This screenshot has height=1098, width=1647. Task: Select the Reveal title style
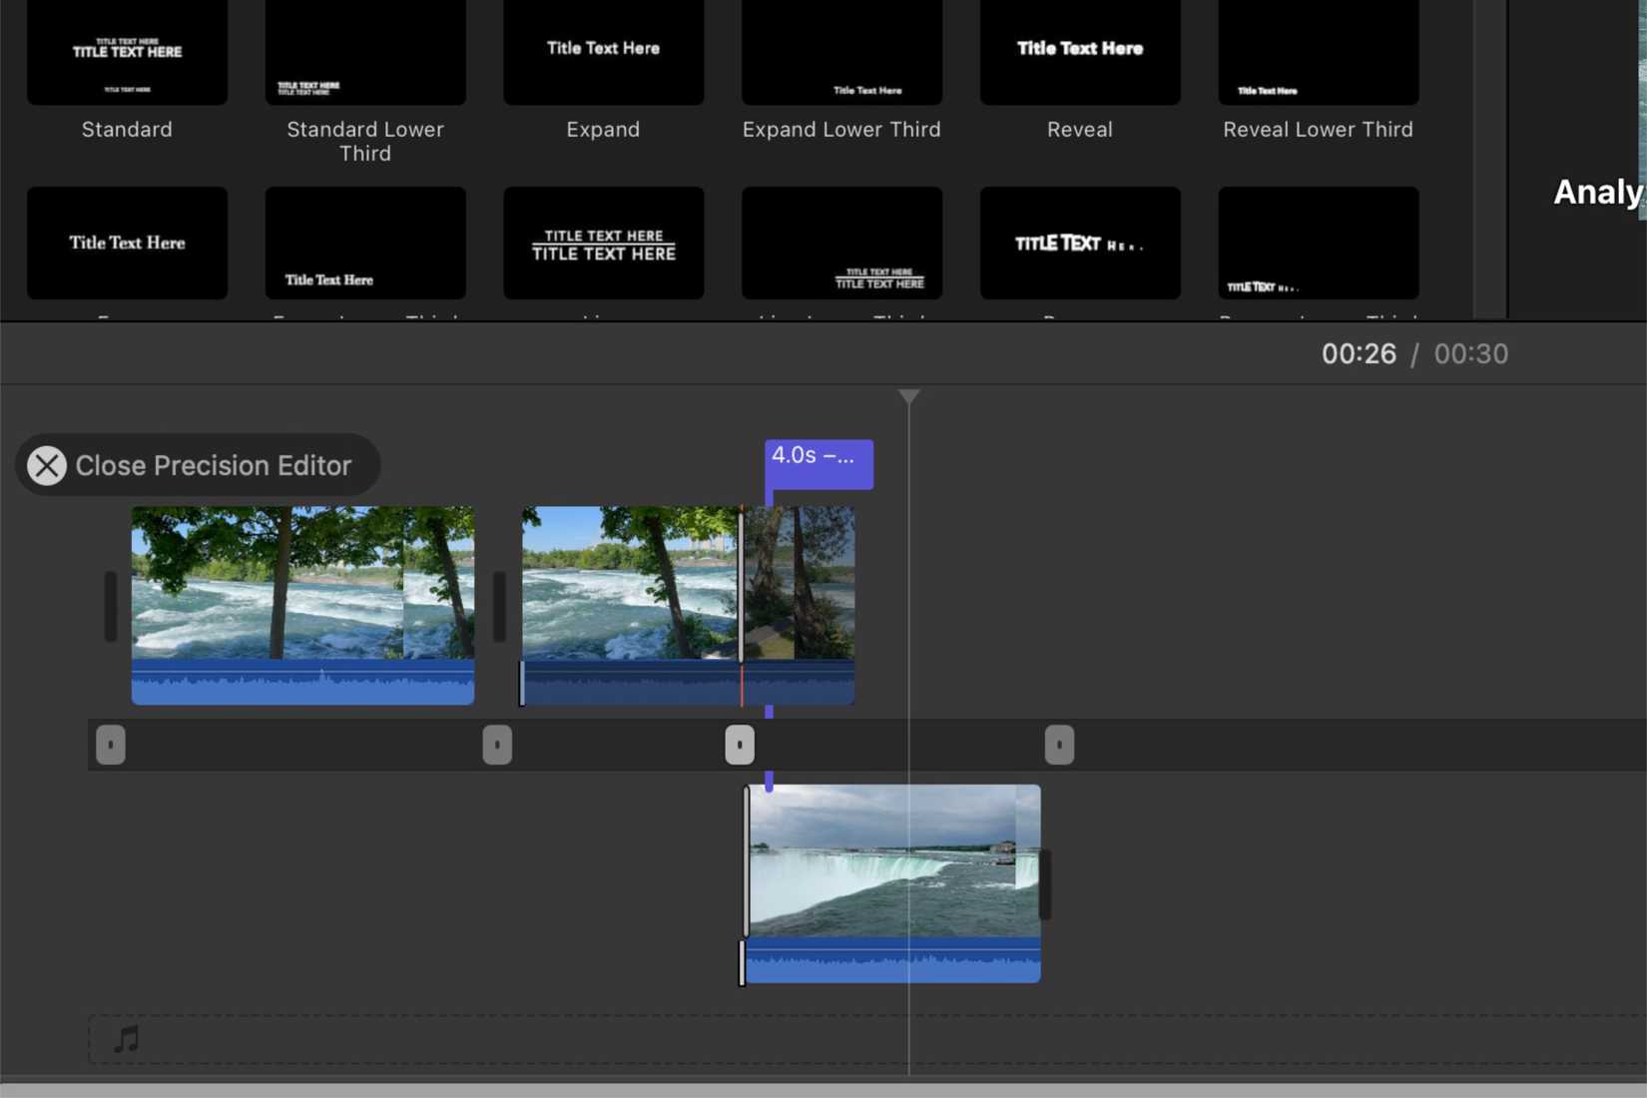1078,52
